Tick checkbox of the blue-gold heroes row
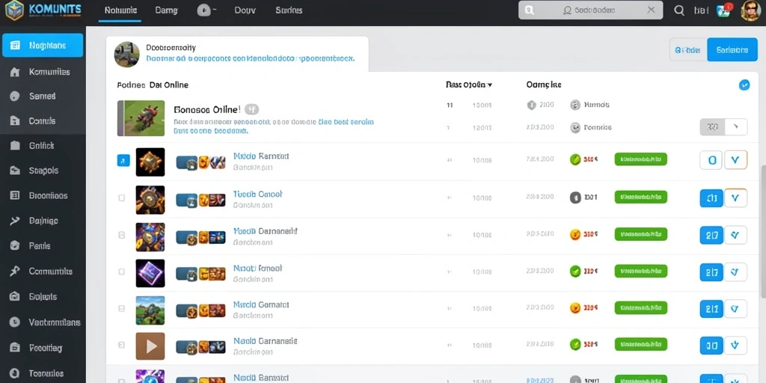766x383 pixels. [x=122, y=235]
